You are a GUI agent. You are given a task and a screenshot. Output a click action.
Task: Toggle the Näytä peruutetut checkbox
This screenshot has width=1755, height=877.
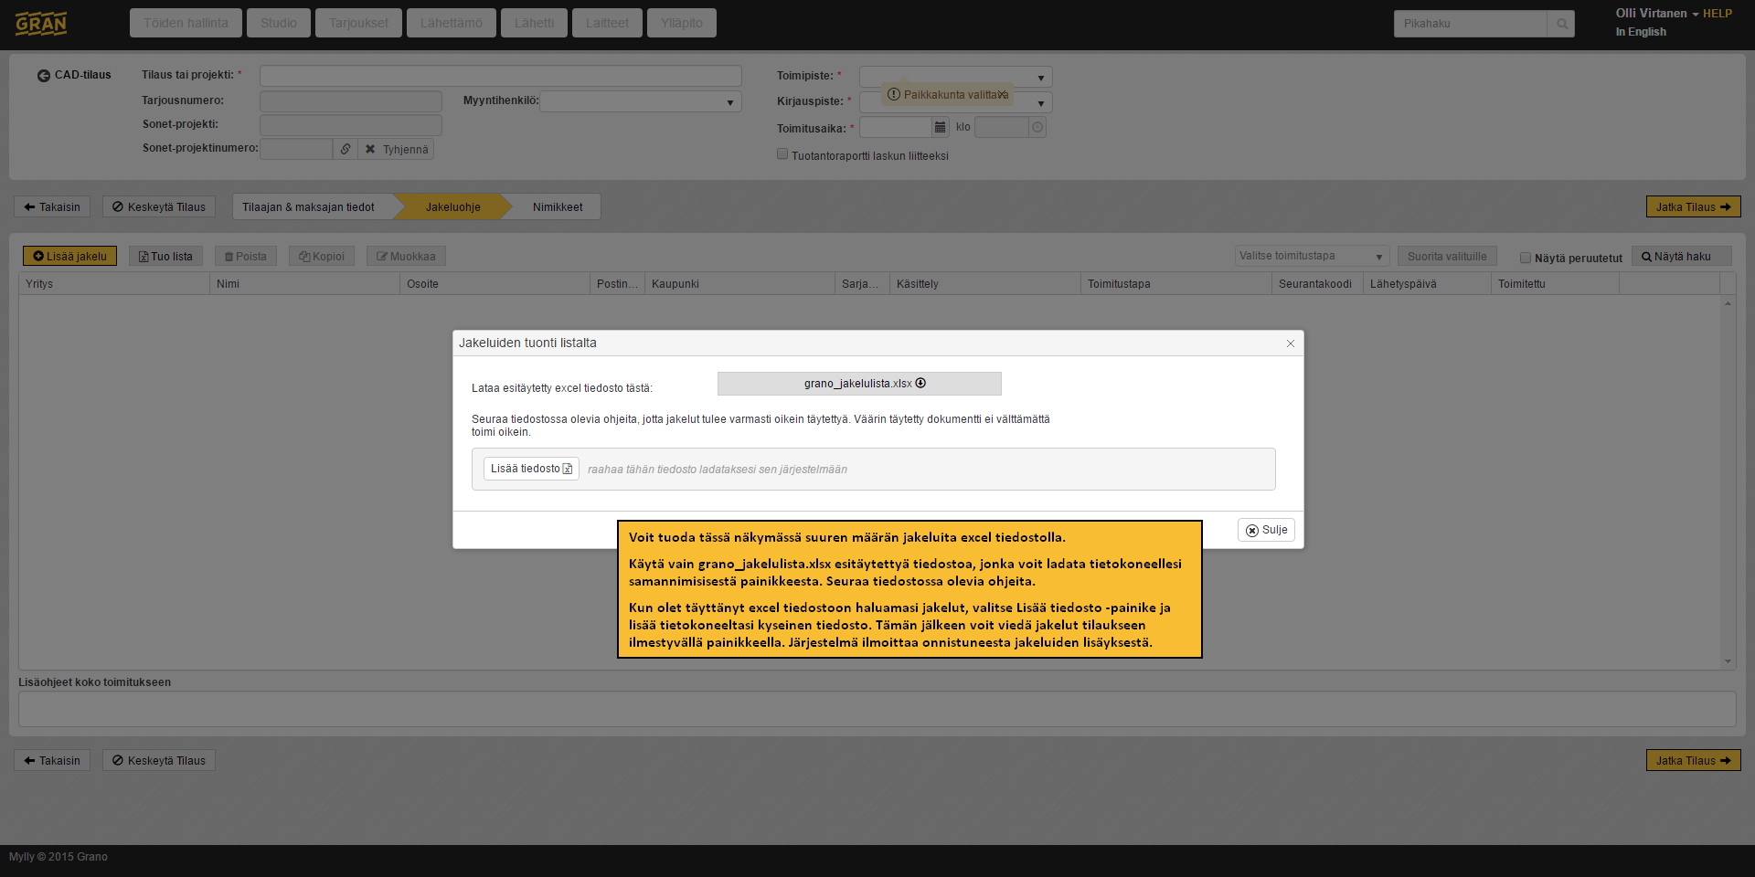tap(1525, 258)
